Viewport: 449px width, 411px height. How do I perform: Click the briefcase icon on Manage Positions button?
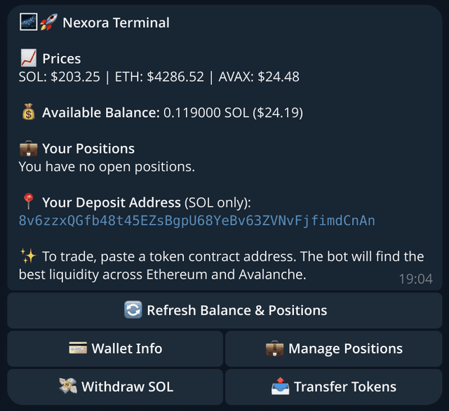tap(274, 349)
